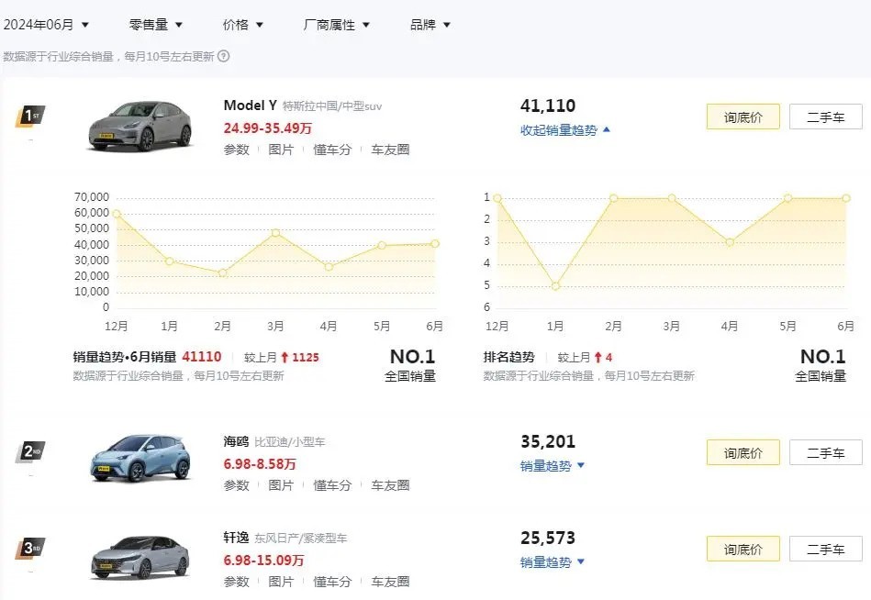Click the red 41110 June sales value
This screenshot has height=600, width=871.
(x=202, y=357)
